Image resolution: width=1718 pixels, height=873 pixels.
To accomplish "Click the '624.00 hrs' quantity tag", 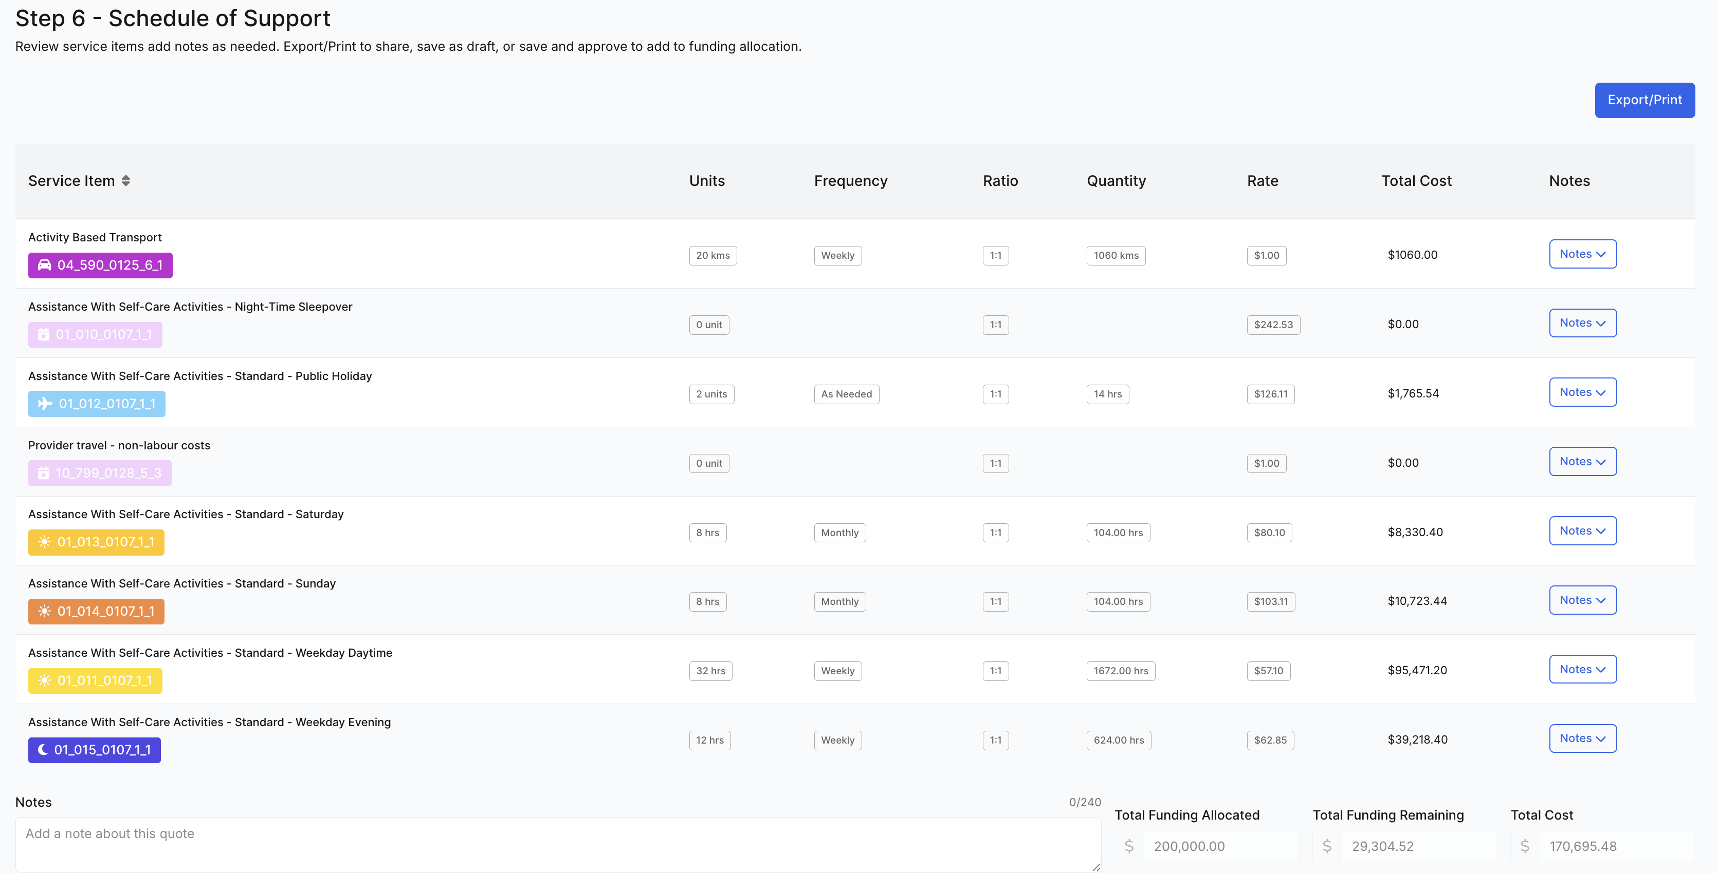I will coord(1119,741).
